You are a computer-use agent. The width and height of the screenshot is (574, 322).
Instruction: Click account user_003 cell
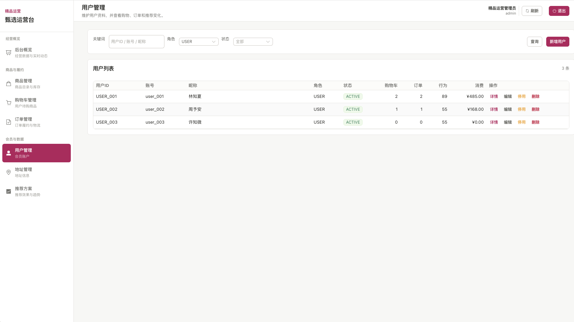click(155, 122)
